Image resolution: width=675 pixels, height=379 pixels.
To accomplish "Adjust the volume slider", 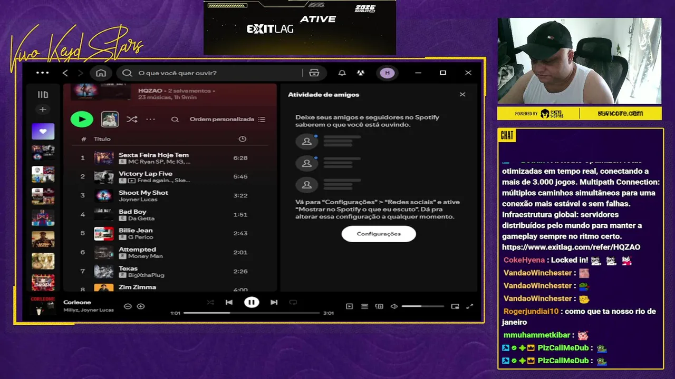I will [x=422, y=306].
